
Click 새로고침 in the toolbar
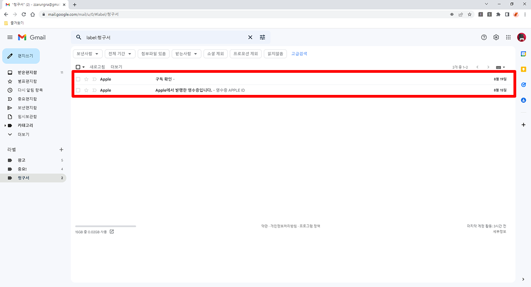coord(97,67)
